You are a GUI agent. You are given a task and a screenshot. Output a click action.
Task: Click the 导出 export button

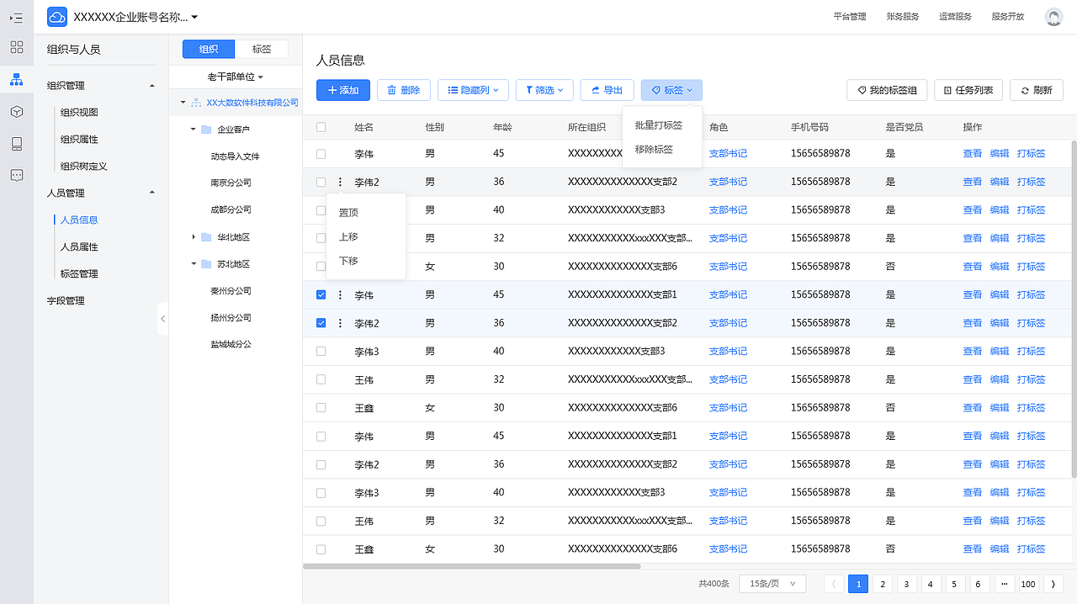click(607, 90)
